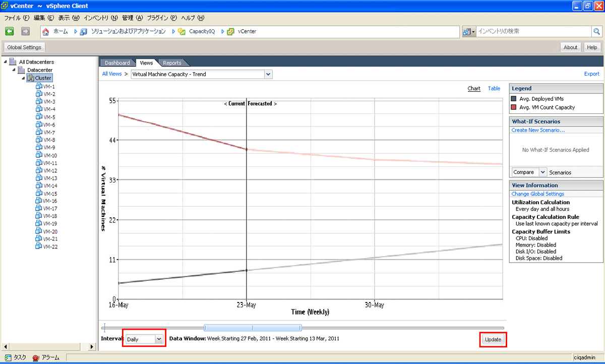Select VM-20 in the inventory tree
The image size is (605, 364).
[50, 231]
